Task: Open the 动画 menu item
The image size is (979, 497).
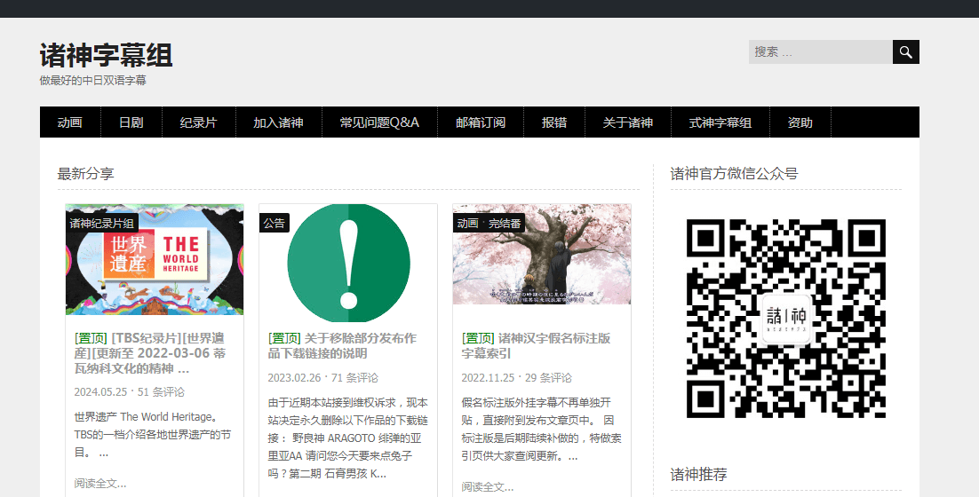Action: [x=70, y=122]
